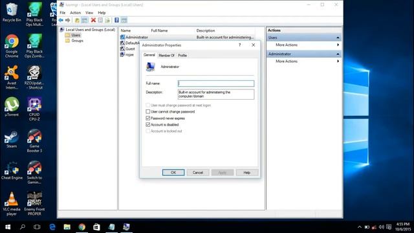This screenshot has height=233, width=414.
Task: Open Task View on taskbar
Action: pos(37,227)
